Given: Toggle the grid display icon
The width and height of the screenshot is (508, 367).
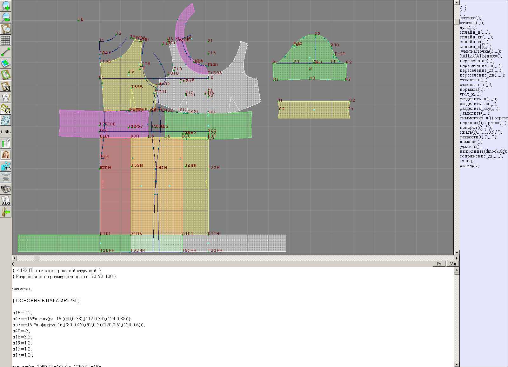Looking at the screenshot, I should point(6,40).
